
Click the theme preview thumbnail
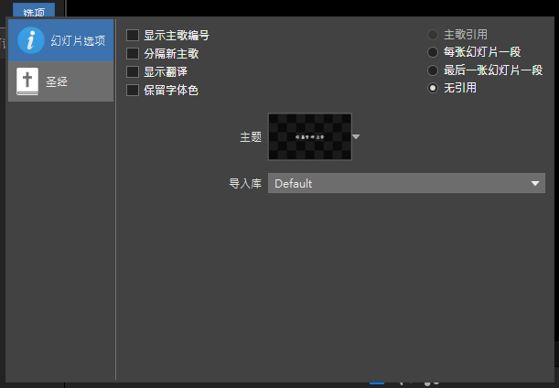[x=309, y=136]
